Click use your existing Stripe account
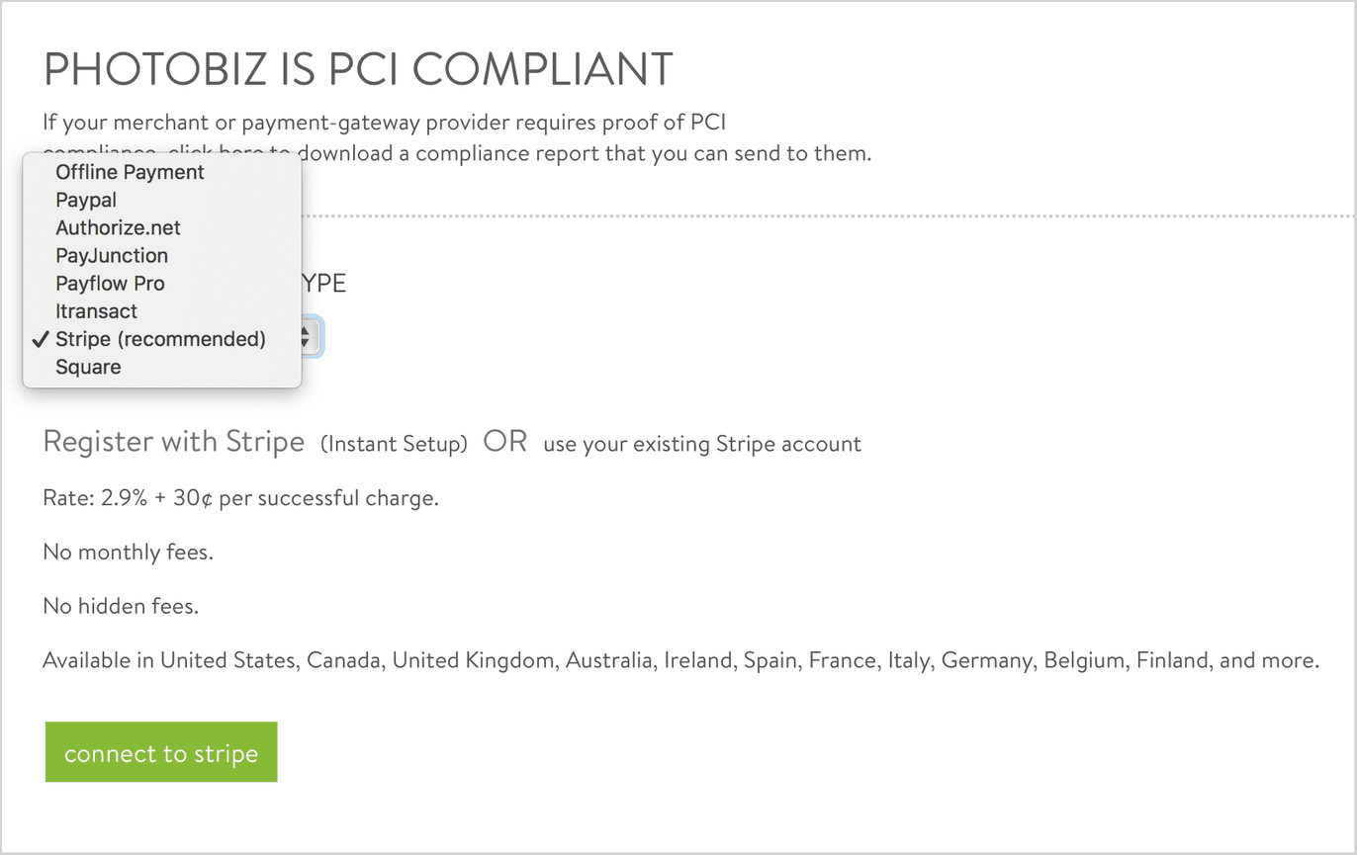This screenshot has height=855, width=1357. (x=702, y=444)
